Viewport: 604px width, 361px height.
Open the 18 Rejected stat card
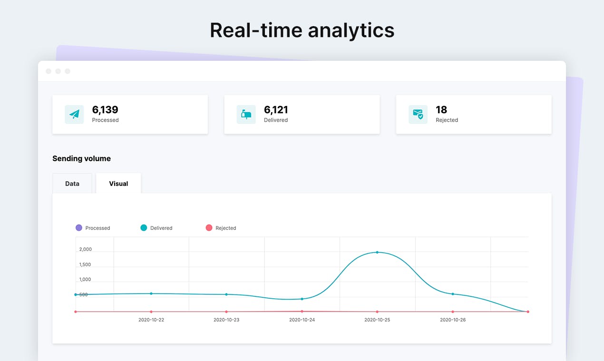[474, 114]
